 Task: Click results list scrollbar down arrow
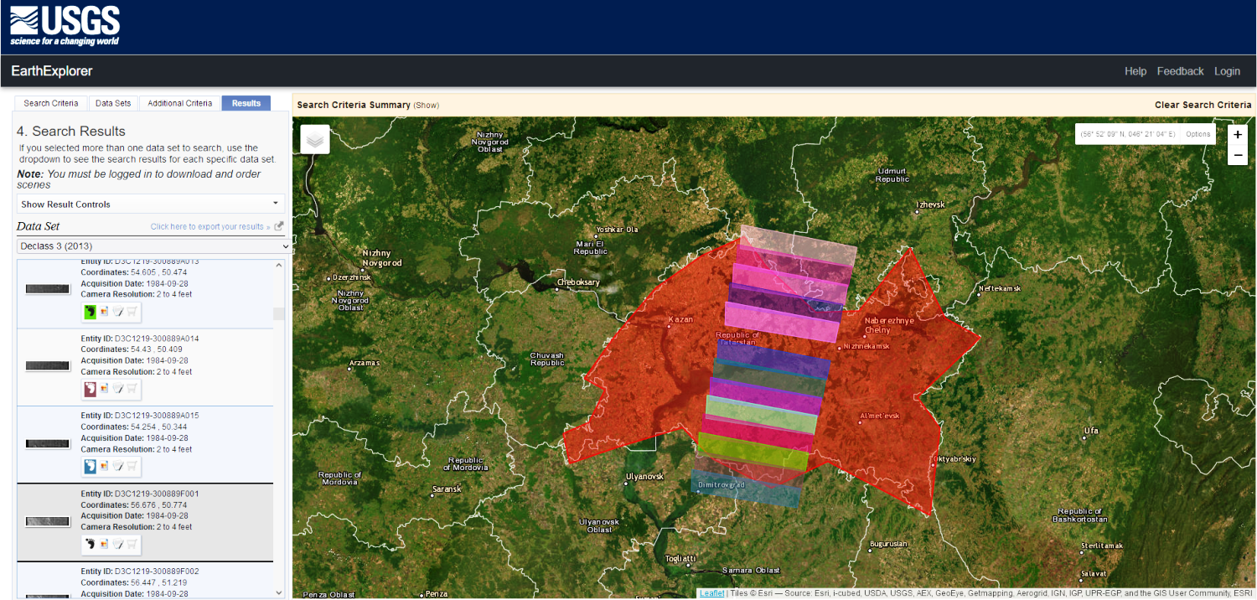coord(279,592)
